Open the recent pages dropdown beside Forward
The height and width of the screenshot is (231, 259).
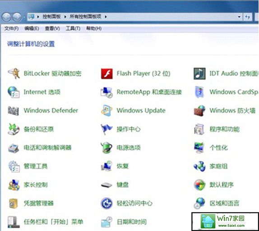tap(24, 17)
